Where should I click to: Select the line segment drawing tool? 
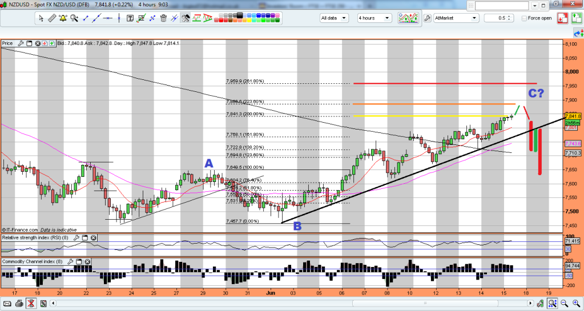86,18
